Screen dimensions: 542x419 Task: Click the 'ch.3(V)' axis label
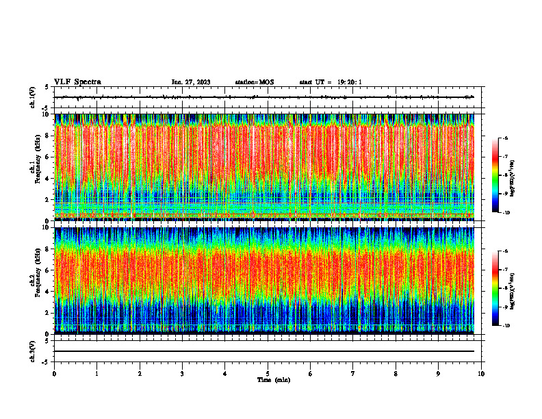click(x=32, y=351)
